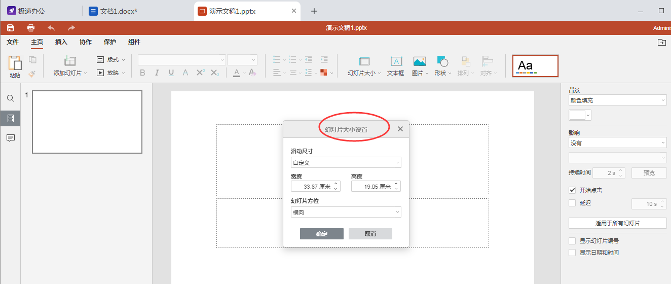Screen dimensions: 671x284
Task: Expand the 滑动尺寸 dropdown showing 自定义
Action: tap(346, 162)
